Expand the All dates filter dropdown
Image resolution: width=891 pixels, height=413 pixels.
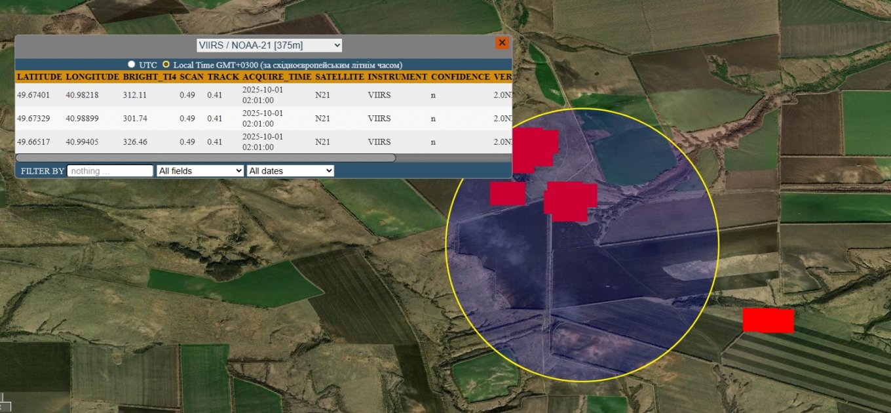(290, 170)
